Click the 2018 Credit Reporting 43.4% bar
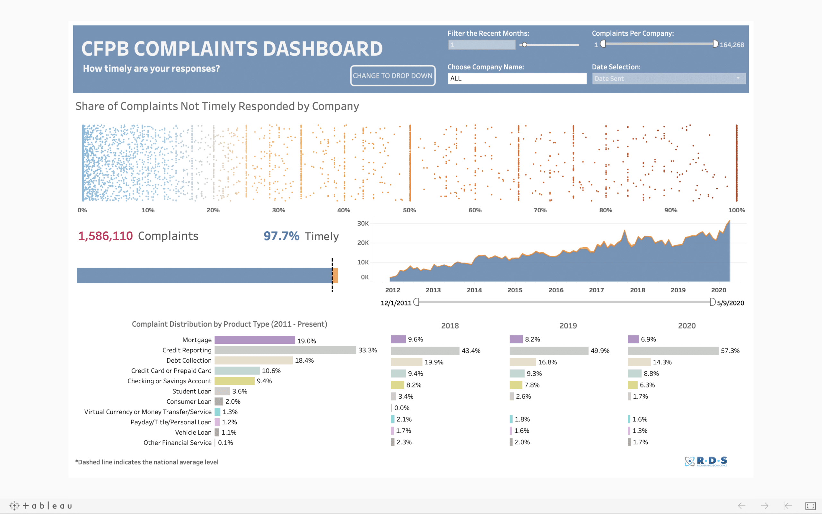The height and width of the screenshot is (514, 822). 425,350
